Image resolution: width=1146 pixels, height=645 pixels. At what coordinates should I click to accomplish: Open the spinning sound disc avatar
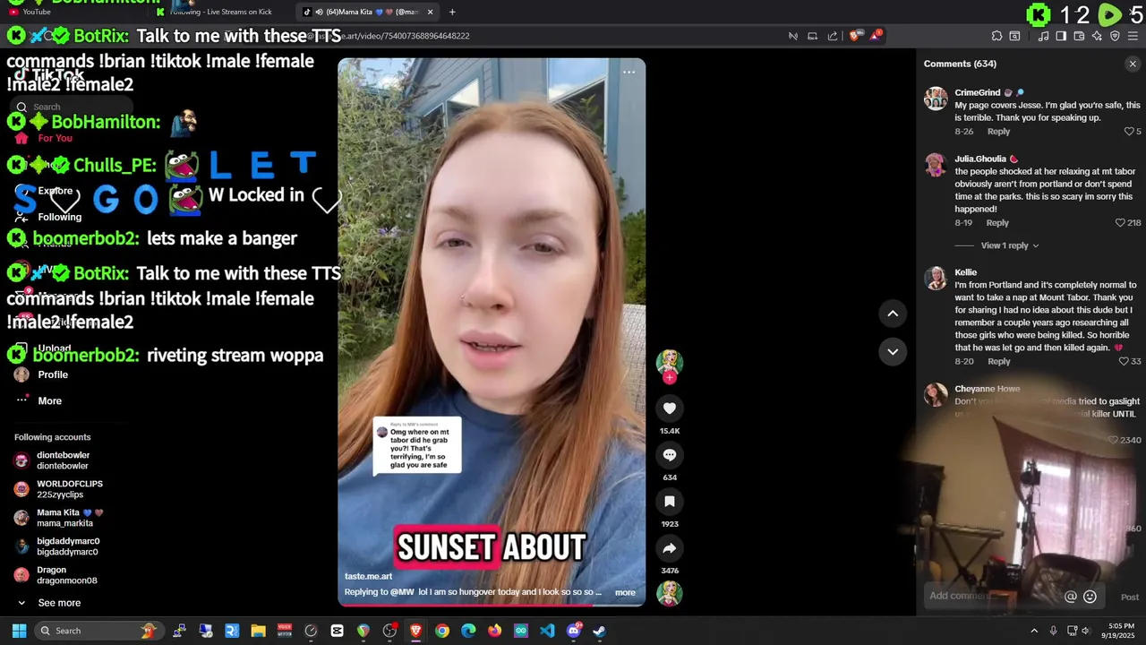click(x=669, y=593)
